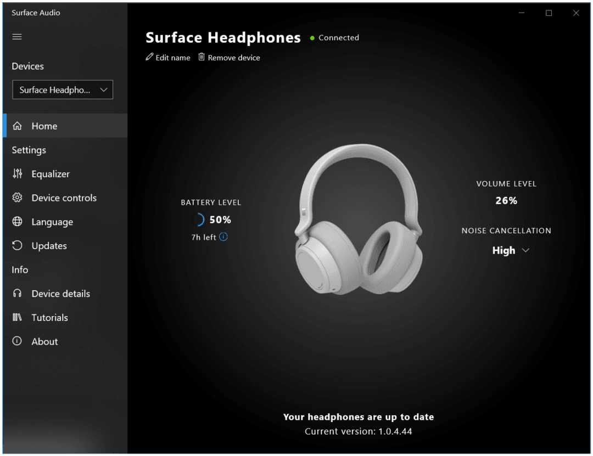Click the Remove device option
Viewport: 593px width, 456px height.
(x=234, y=57)
